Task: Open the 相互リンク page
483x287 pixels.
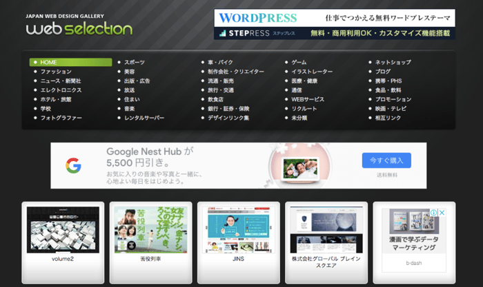Action: tap(388, 118)
